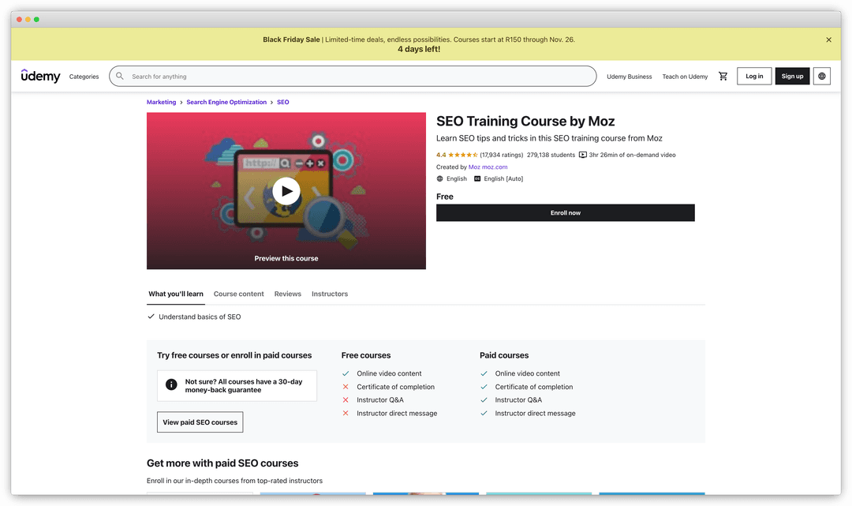The width and height of the screenshot is (852, 506).
Task: Play the course preview video
Action: point(286,191)
